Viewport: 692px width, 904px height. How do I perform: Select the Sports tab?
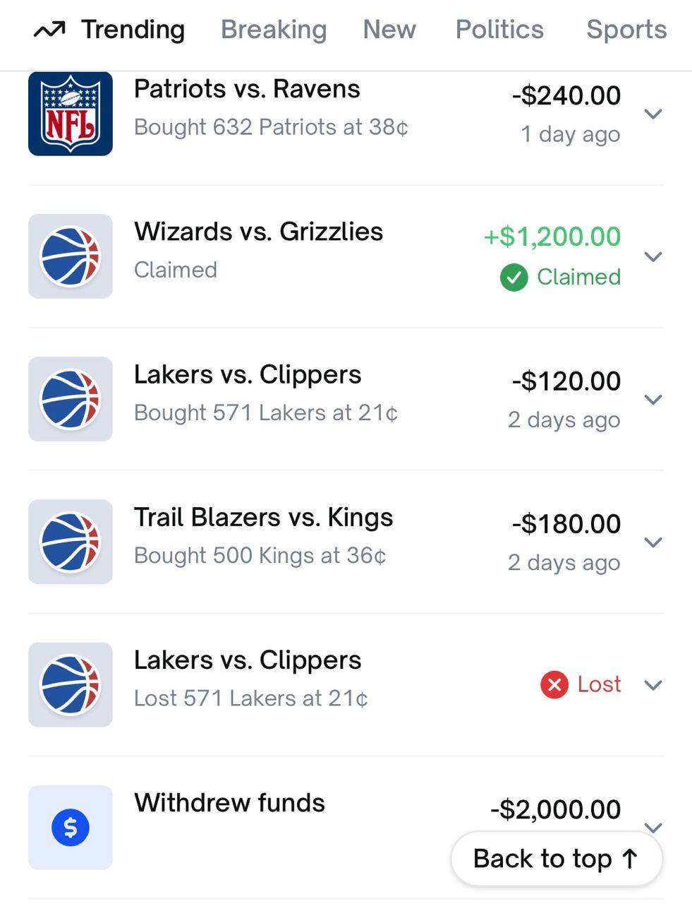[x=626, y=30]
